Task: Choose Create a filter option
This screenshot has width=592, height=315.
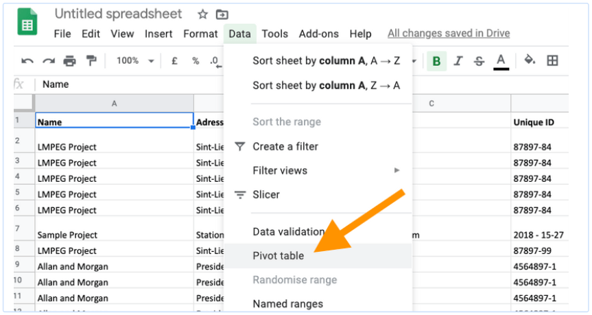Action: (x=285, y=146)
